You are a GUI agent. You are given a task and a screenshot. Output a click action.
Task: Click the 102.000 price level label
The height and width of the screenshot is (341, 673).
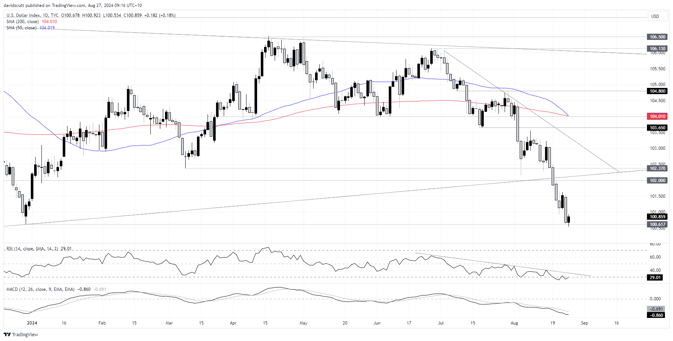[x=658, y=181]
